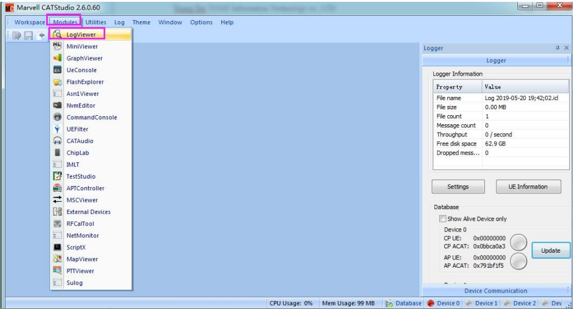Launch the MiniViewer module

(81, 47)
